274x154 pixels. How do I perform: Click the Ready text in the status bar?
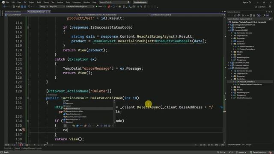click(x=6, y=152)
